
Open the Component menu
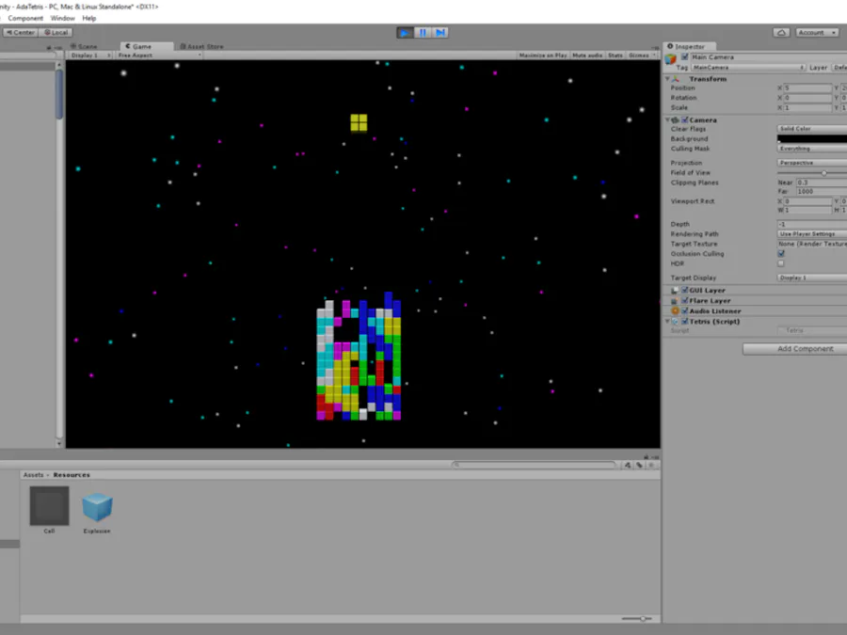point(25,18)
